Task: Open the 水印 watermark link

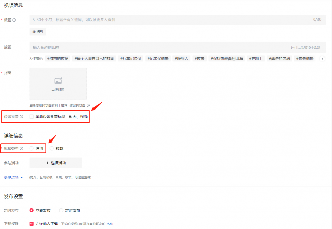Action: pyautogui.click(x=109, y=223)
